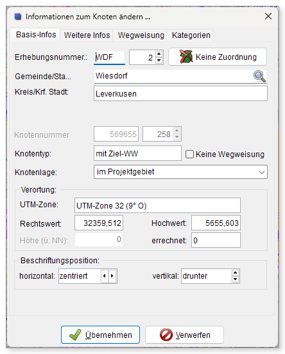Click down arrow of vertikal position
285x354 pixels.
[x=235, y=279]
